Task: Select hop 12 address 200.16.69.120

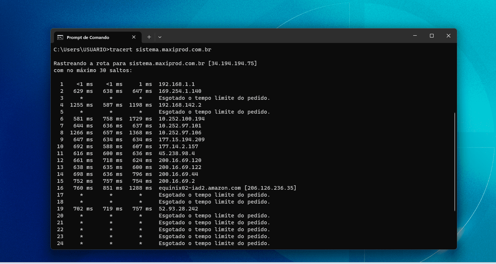Action: (180, 160)
